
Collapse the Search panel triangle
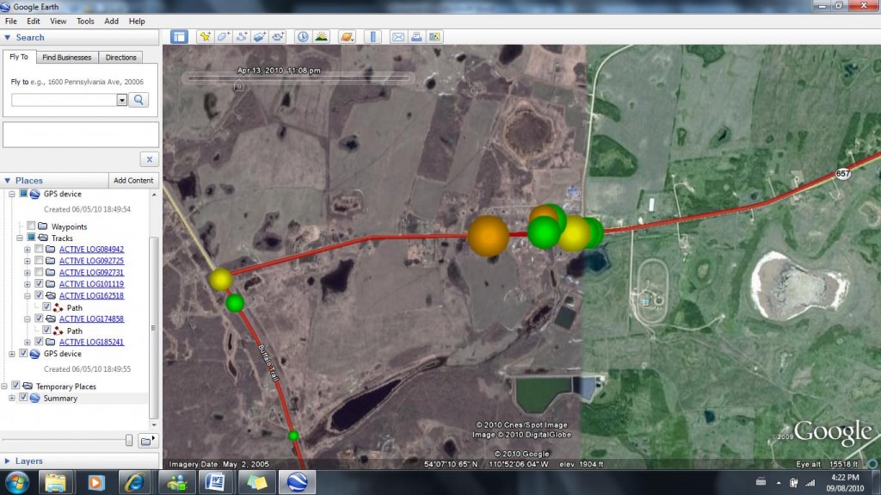pos(7,37)
